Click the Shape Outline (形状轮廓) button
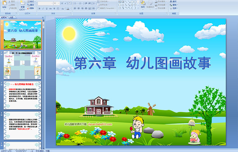 click(161, 5)
